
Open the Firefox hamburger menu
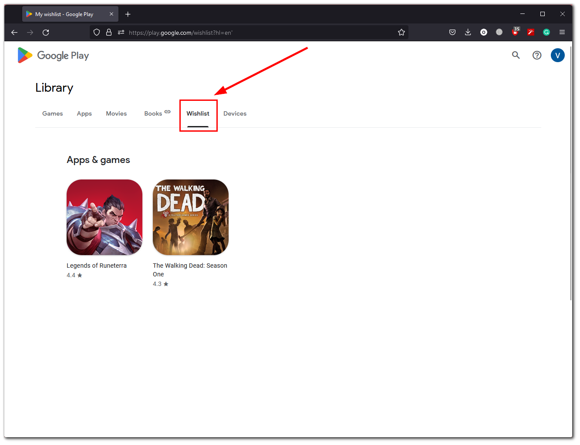click(x=562, y=32)
